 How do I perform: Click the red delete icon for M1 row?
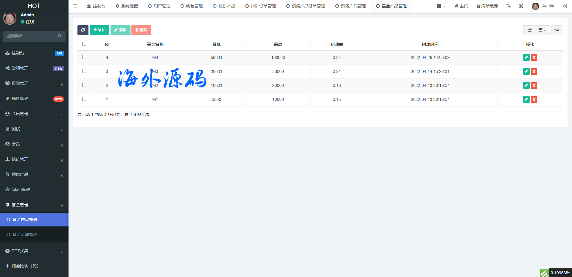tap(534, 99)
